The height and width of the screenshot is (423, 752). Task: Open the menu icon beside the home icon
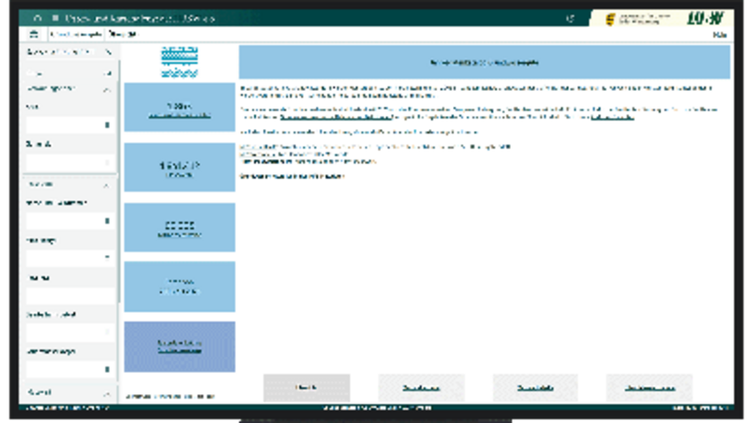tap(55, 18)
